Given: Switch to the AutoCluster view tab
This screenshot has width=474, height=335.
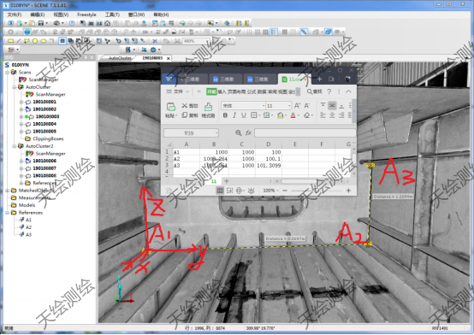Looking at the screenshot, I should click(x=120, y=58).
